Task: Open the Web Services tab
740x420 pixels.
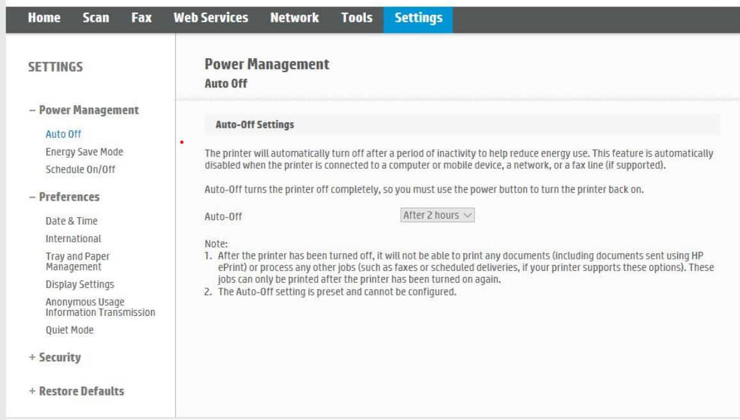Action: click(211, 18)
